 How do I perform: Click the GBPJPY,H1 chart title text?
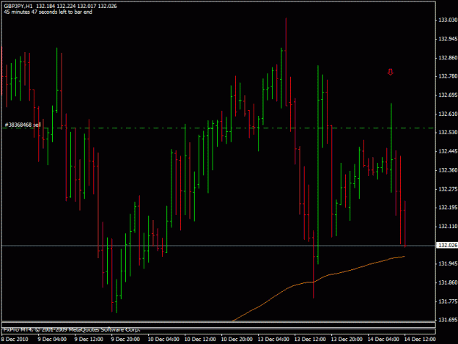coord(18,6)
